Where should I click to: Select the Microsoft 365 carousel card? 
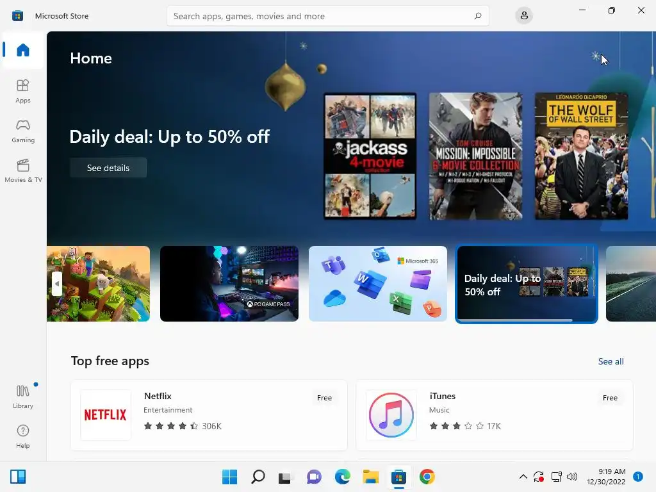(x=378, y=284)
